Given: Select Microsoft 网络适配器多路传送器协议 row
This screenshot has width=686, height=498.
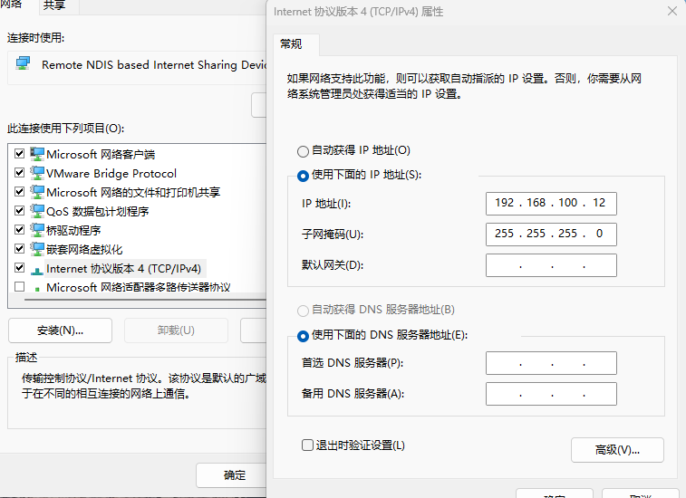Looking at the screenshot, I should (138, 287).
